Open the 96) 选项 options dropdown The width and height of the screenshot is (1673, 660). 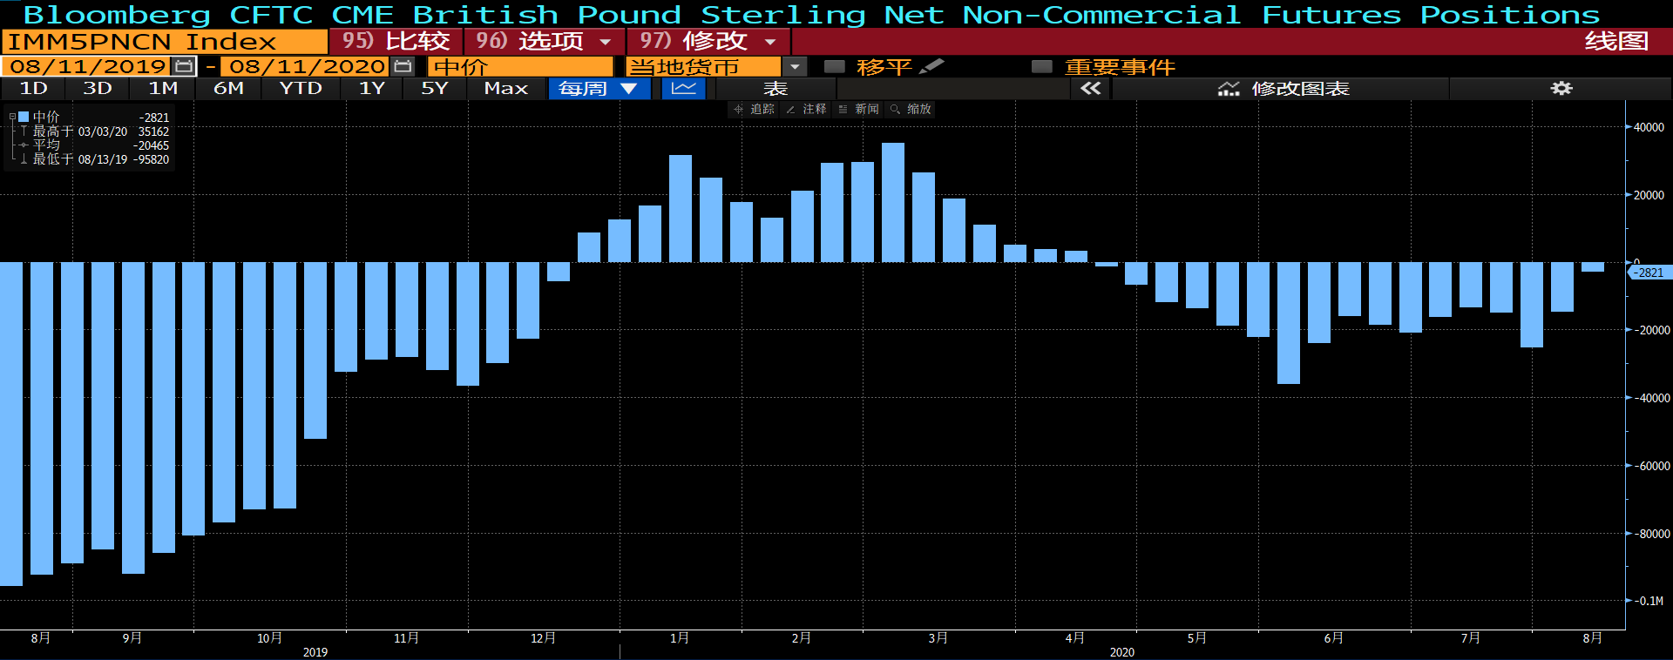(544, 41)
